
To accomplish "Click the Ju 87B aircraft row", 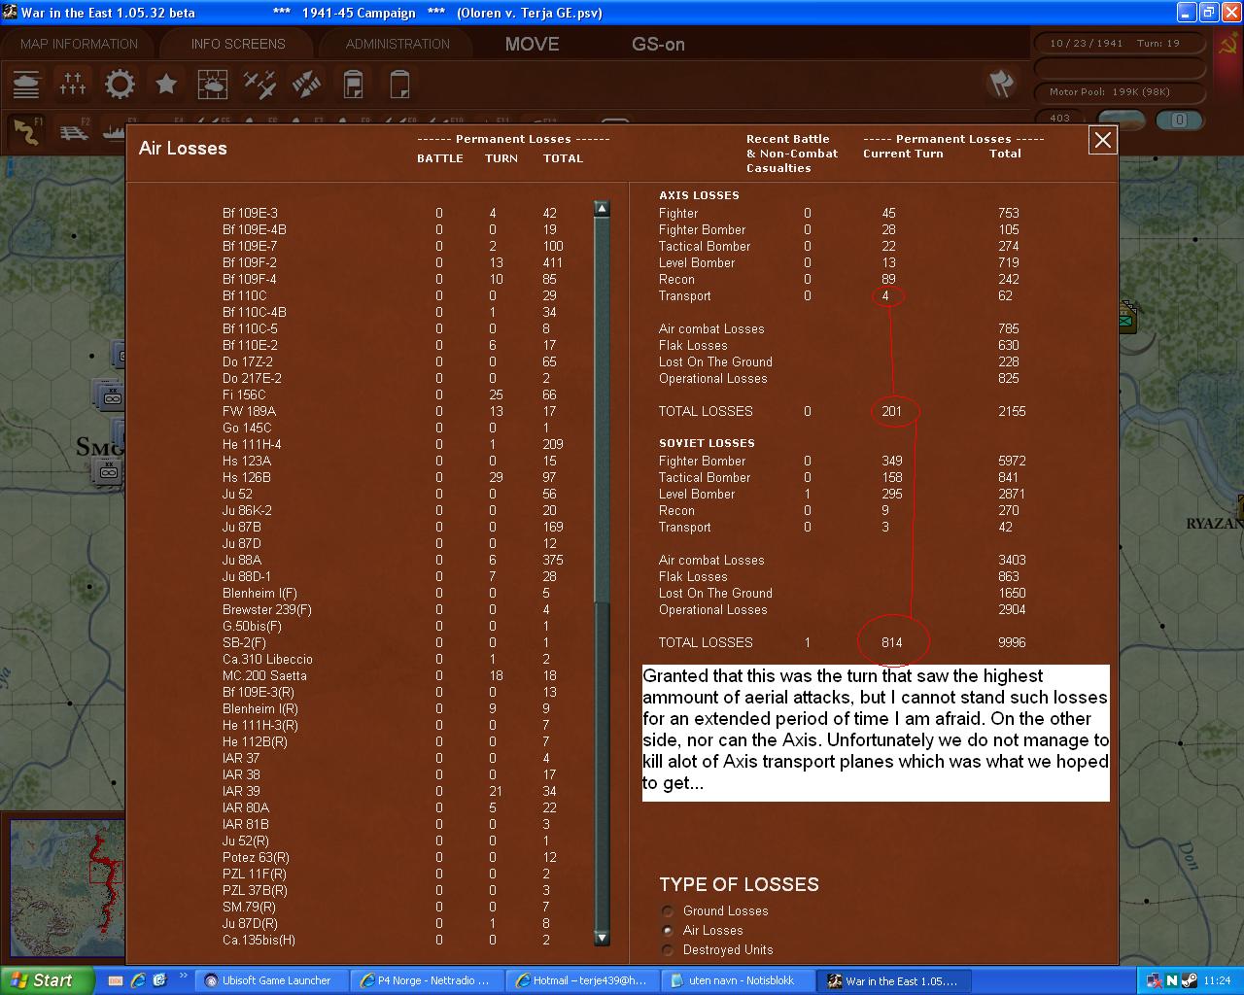I will 395,527.
